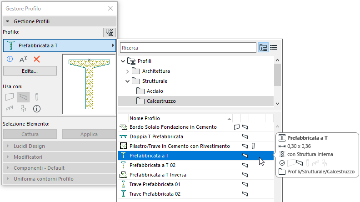Click the Ricerca search field
The image size is (360, 202).
[x=188, y=47]
